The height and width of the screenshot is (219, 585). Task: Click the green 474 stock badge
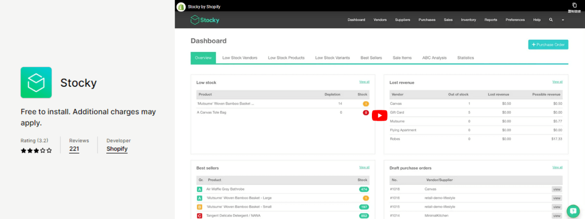(x=364, y=189)
